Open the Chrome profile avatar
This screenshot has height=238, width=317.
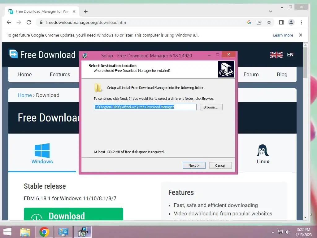pyautogui.click(x=291, y=22)
